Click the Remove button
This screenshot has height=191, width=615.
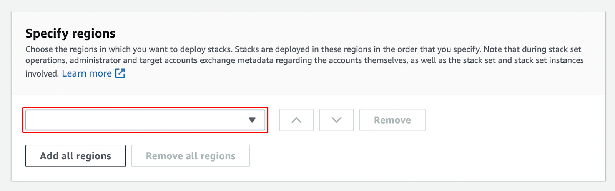[392, 120]
